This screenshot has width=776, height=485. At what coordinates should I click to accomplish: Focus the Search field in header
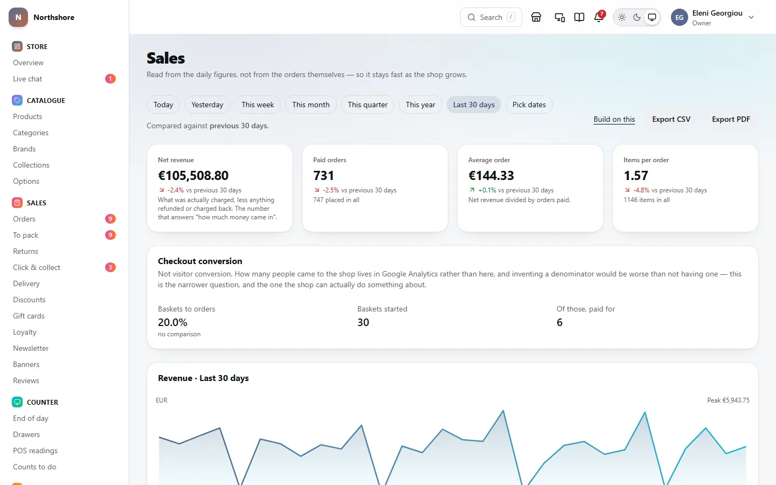pos(491,17)
